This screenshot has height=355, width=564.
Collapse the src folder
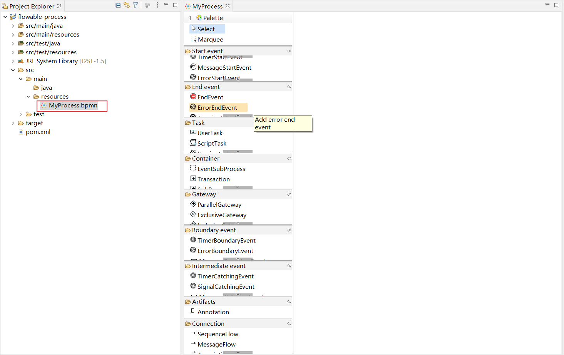pos(12,70)
